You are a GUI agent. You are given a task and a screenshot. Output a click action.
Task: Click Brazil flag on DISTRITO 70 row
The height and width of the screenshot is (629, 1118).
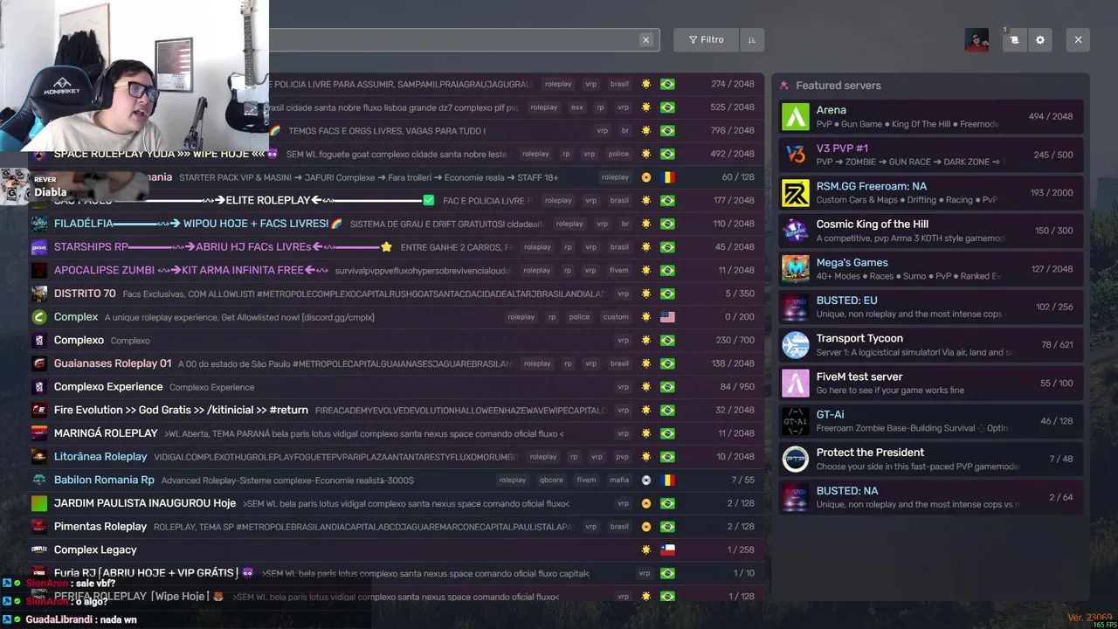tap(667, 294)
